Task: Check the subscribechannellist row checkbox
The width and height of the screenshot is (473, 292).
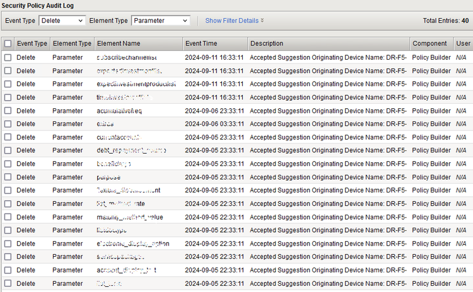Action: point(8,57)
